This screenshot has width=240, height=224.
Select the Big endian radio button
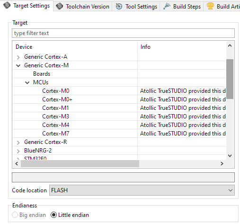coord(15,215)
